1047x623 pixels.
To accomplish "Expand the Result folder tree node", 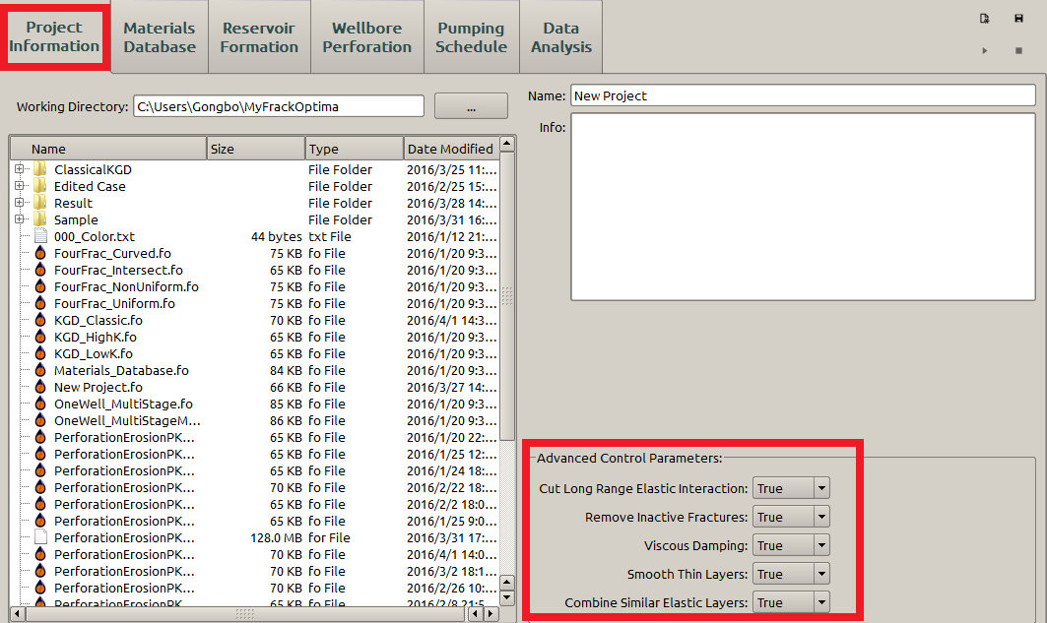I will (x=19, y=202).
